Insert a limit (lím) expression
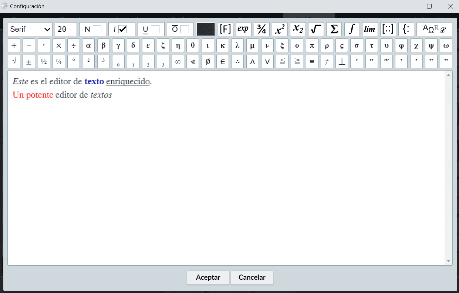 [x=370, y=29]
